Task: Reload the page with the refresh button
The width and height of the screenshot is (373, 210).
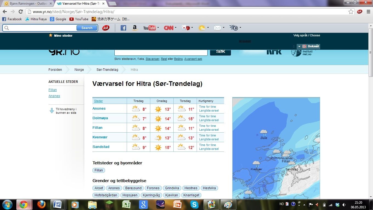Action: [21, 11]
